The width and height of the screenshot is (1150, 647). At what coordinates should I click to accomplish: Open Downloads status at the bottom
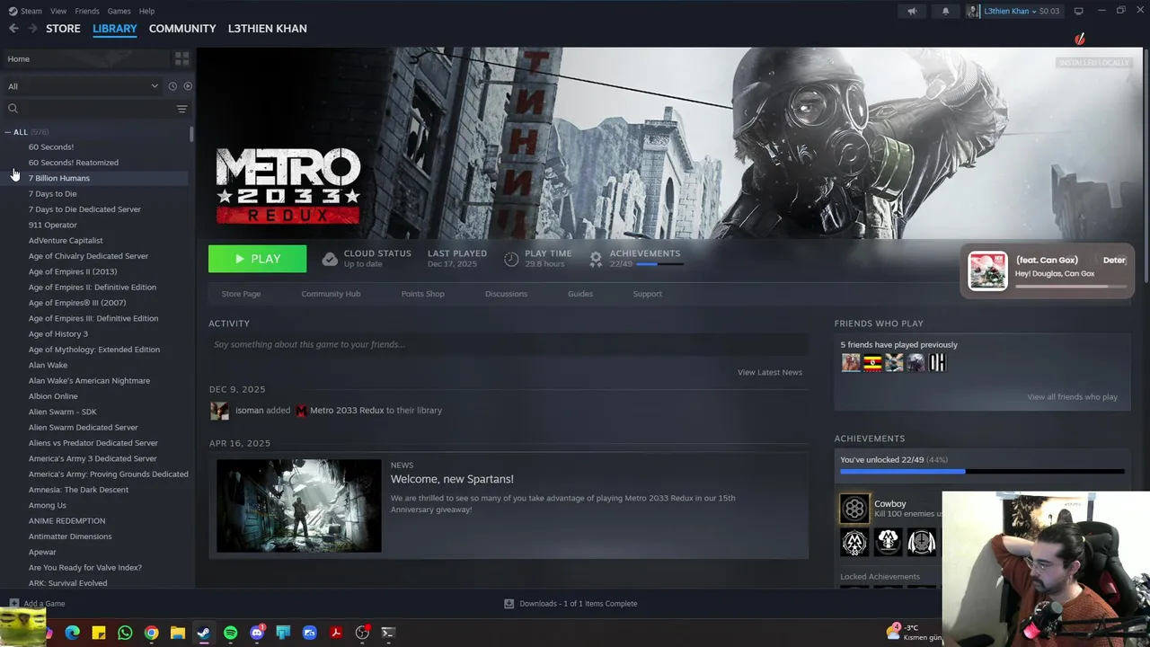(x=570, y=604)
